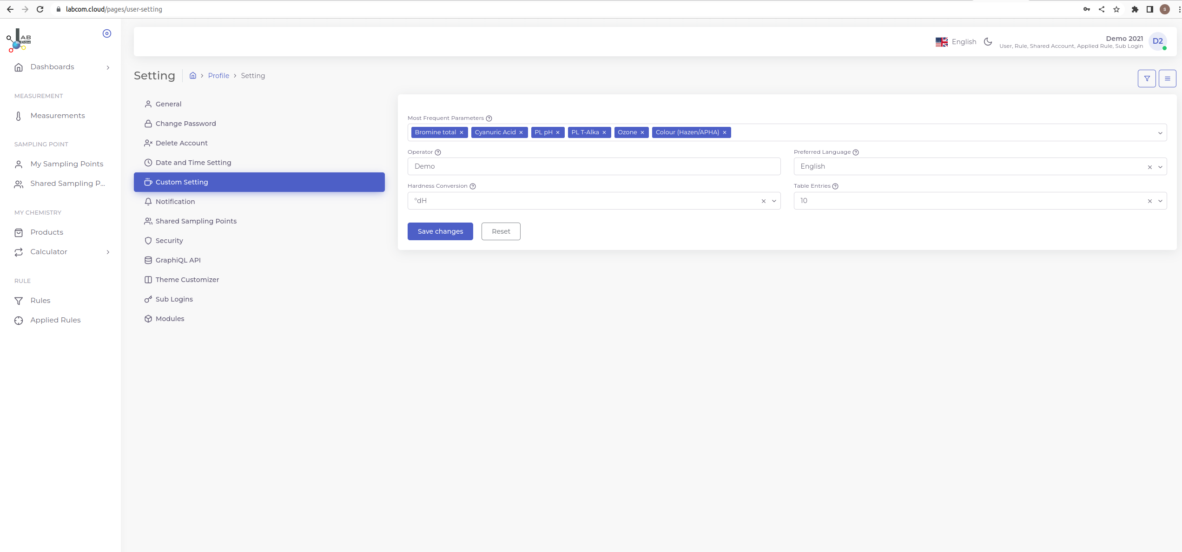Remove the PL pH tag

(558, 132)
